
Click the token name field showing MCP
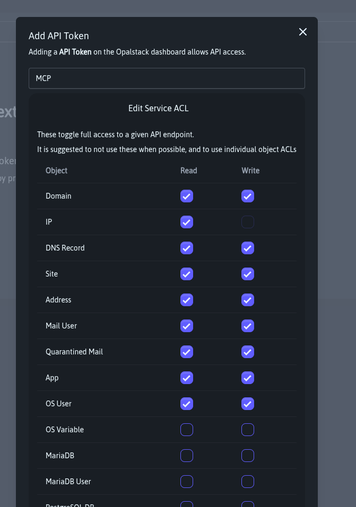coord(167,78)
